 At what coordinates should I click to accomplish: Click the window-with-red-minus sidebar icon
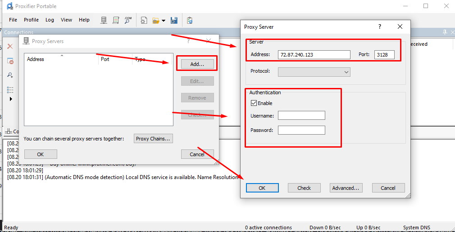10,61
